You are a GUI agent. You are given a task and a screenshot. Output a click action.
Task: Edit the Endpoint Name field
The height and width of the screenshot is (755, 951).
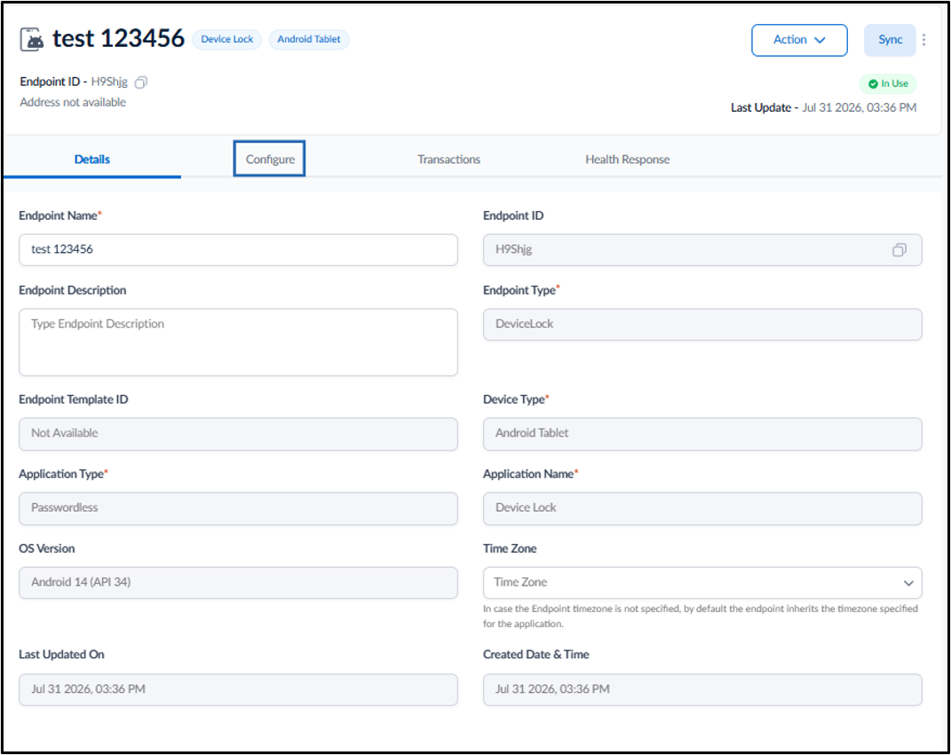pos(238,249)
